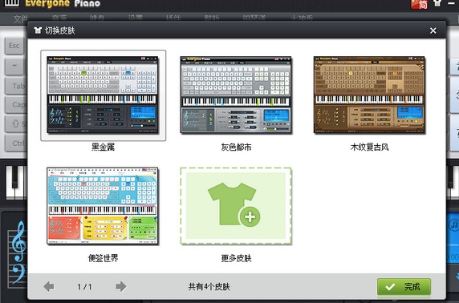459x303 pixels.
Task: Select the 便签世界 skin thumbnail
Action: click(x=103, y=206)
